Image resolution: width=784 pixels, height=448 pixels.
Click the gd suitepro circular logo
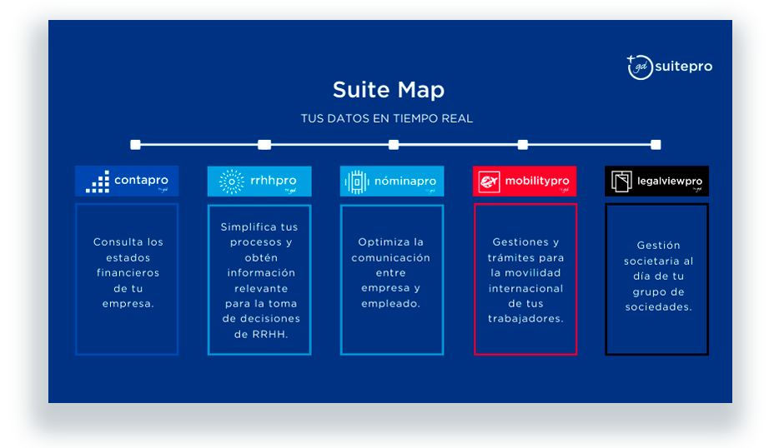(640, 67)
